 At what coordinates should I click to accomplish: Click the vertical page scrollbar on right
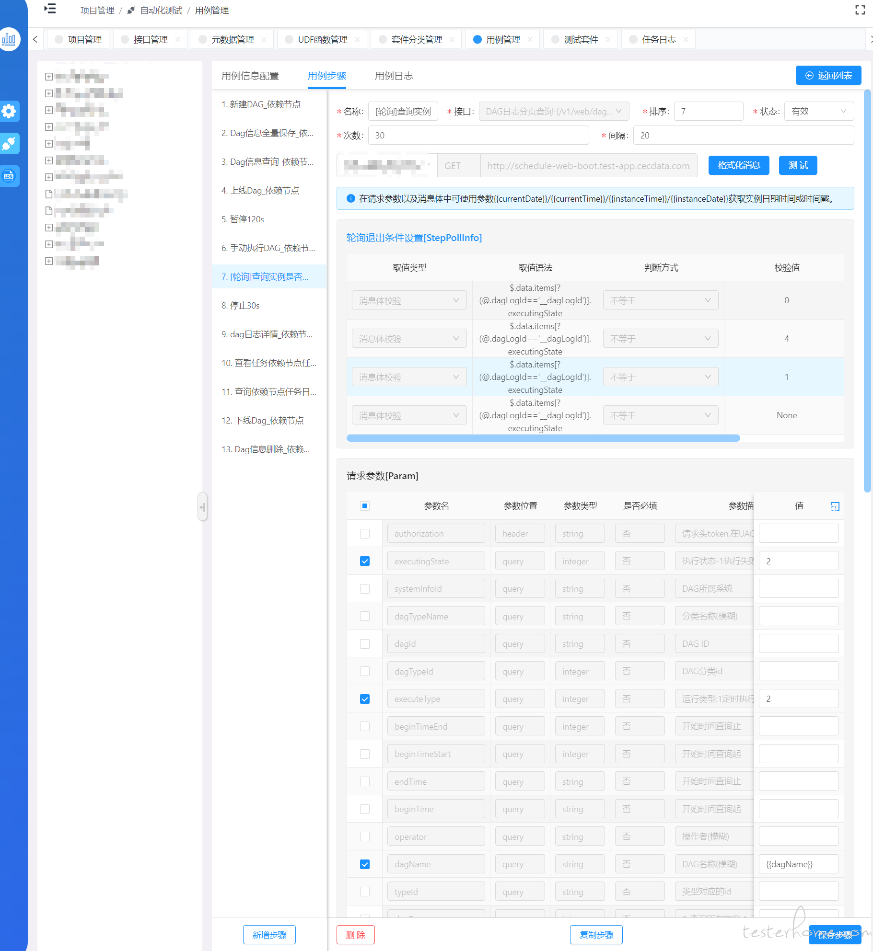(x=867, y=291)
